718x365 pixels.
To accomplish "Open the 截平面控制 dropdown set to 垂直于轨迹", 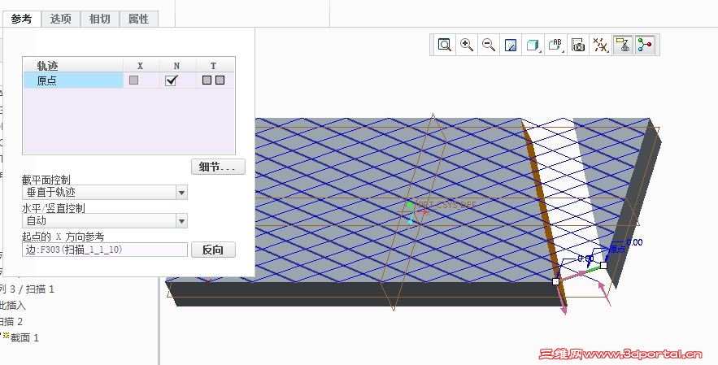I will tap(104, 193).
